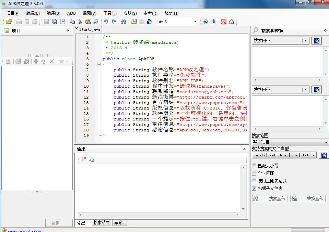This screenshot has height=232, width=329.
Task: Undo the last edit with the toolbar arrow
Action: tap(106, 22)
